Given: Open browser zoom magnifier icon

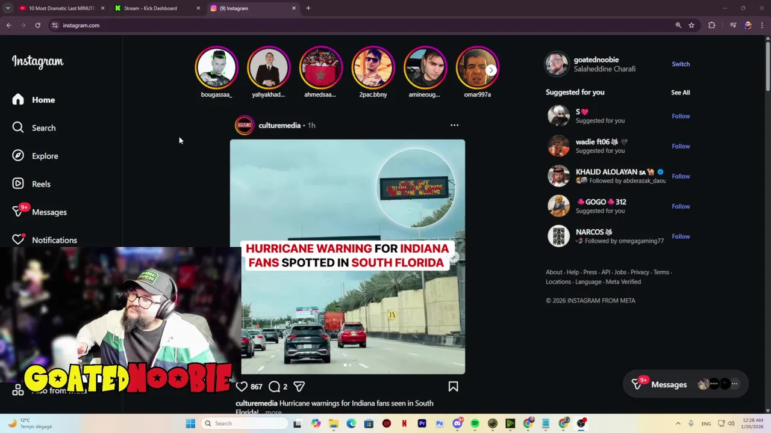Looking at the screenshot, I should point(678,25).
